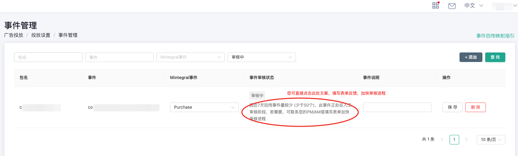Click the 查找 search button
This screenshot has height=156, width=518.
(x=495, y=57)
